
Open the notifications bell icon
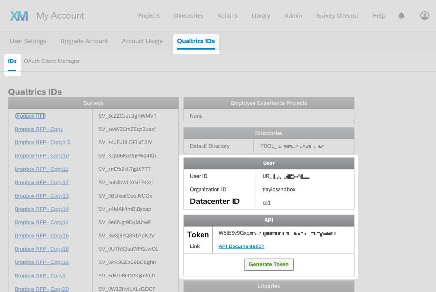(x=401, y=15)
